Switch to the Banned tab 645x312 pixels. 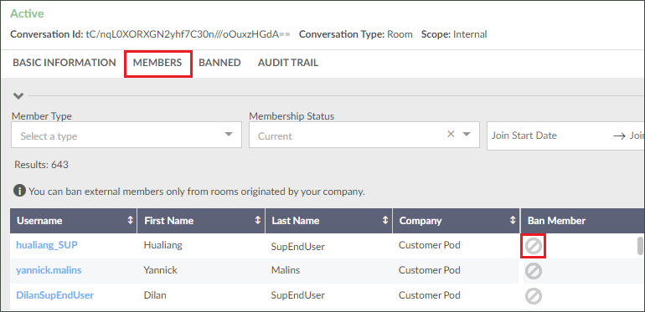click(x=219, y=63)
